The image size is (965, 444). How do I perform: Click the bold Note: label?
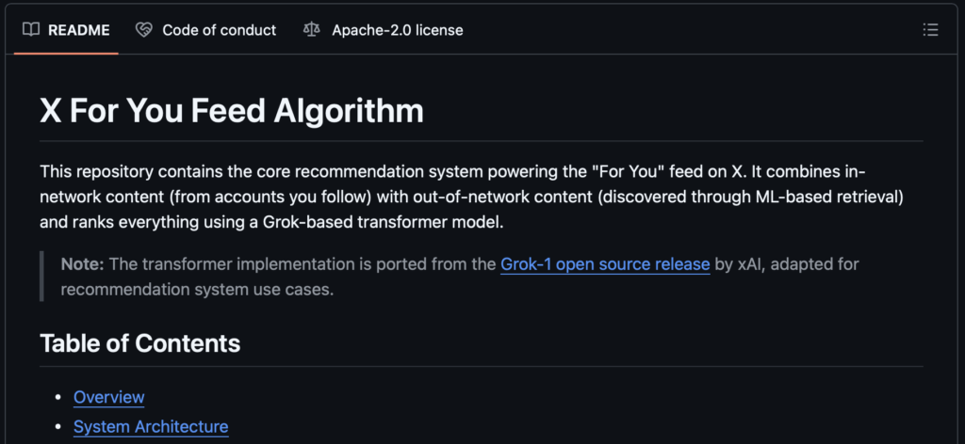pos(81,263)
